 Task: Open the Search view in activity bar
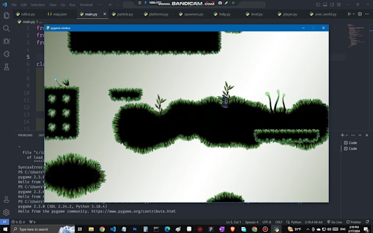7,28
